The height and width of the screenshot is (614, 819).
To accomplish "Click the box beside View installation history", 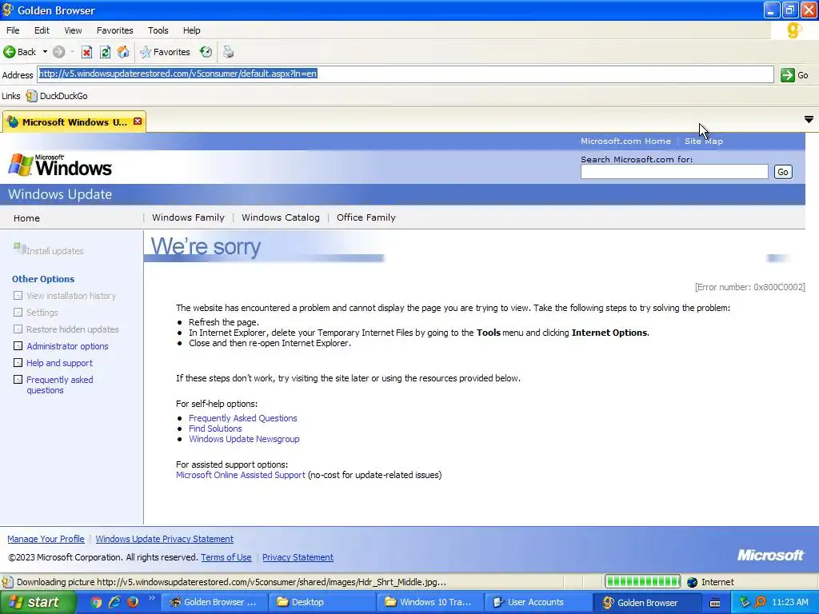I will (x=18, y=296).
